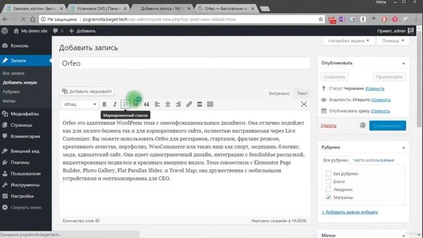
Task: Open Пользователи in the sidebar
Action: [26, 174]
